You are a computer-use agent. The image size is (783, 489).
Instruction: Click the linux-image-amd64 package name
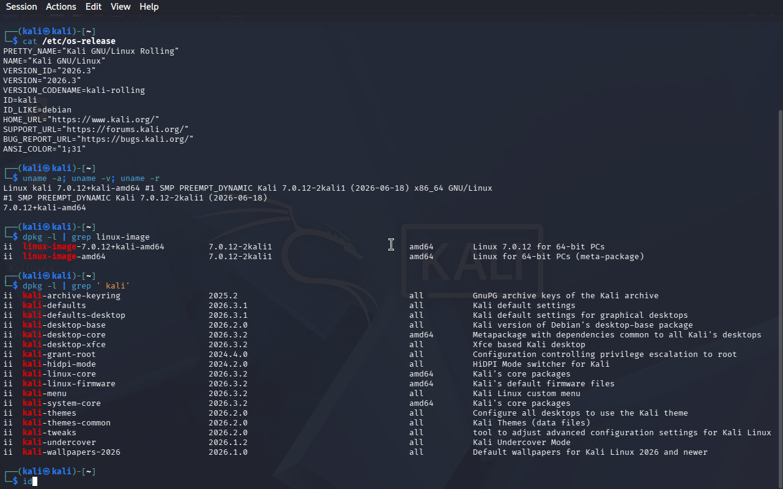[x=64, y=257]
